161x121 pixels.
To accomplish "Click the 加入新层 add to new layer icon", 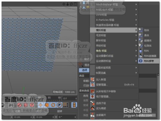I will [92, 79].
